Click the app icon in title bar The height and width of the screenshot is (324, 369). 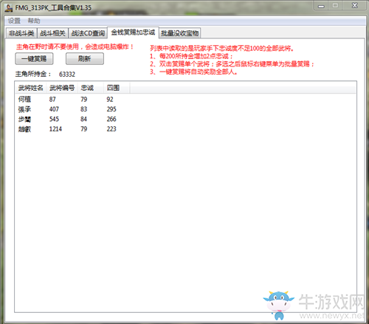coord(9,8)
